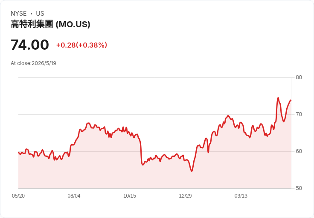Click the 08/04 date on the x-axis
Viewport: 314px width, 218px height.
74,195
